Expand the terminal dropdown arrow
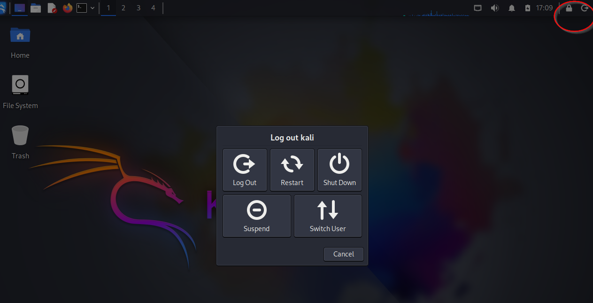This screenshot has width=593, height=303. coord(92,8)
